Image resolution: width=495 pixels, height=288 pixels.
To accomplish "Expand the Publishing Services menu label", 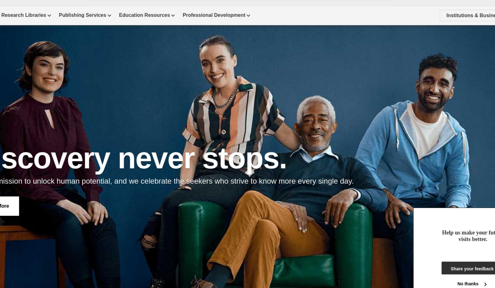I will [x=82, y=15].
